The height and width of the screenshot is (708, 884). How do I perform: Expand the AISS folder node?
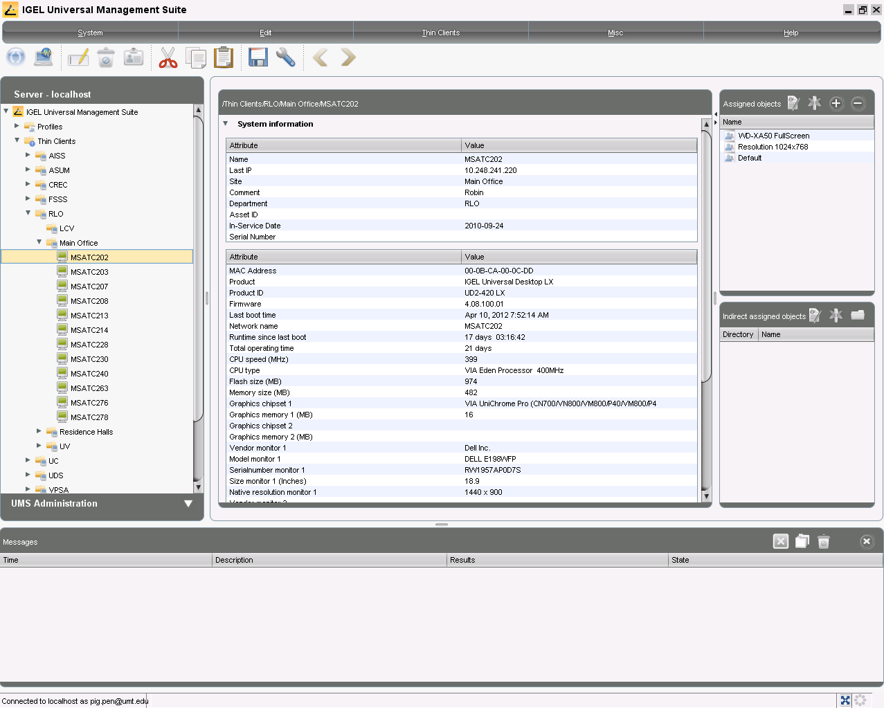pos(28,155)
